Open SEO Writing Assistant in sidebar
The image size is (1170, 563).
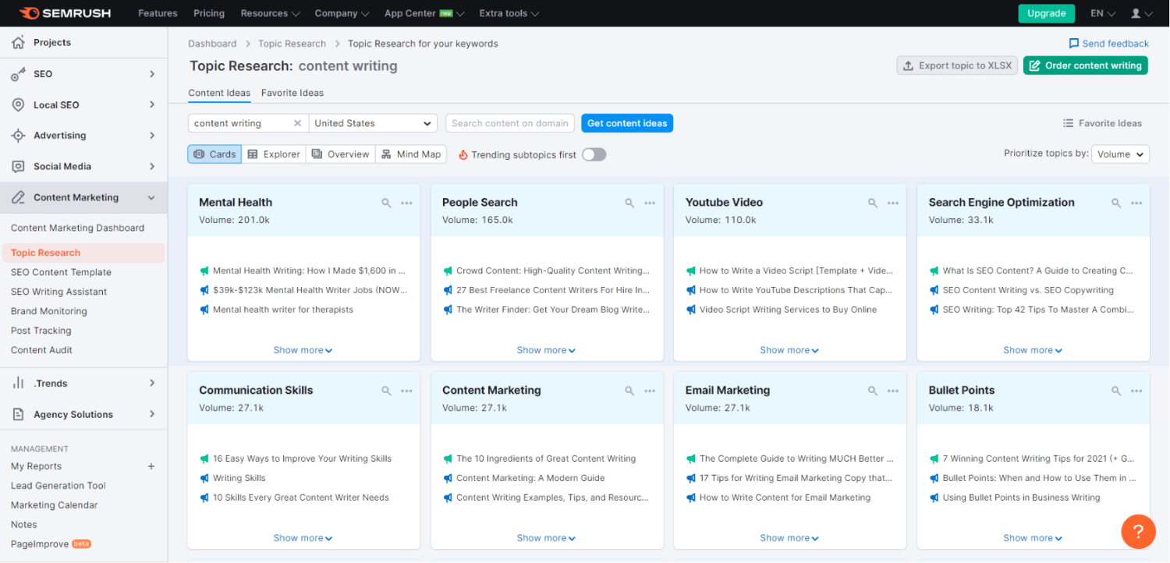59,292
